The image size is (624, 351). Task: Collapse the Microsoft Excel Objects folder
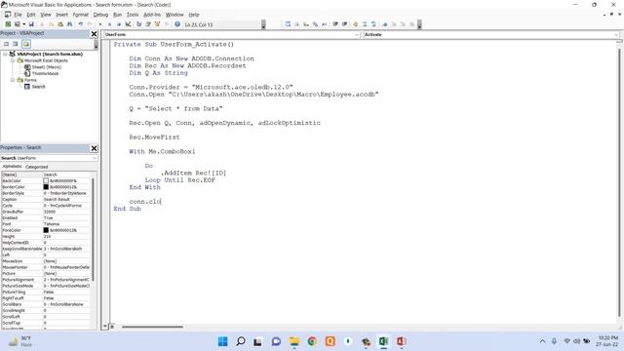[13, 60]
